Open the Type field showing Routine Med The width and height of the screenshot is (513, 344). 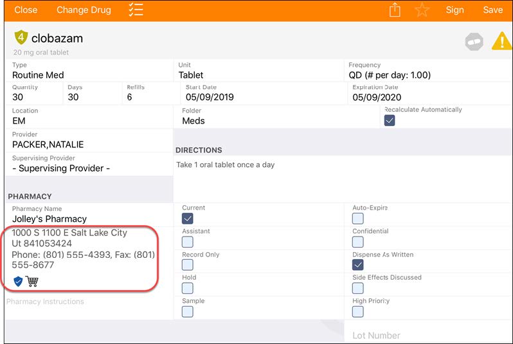click(x=89, y=71)
